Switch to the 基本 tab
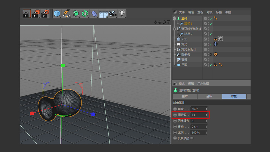Screen dimensions: 270x152 185,96
